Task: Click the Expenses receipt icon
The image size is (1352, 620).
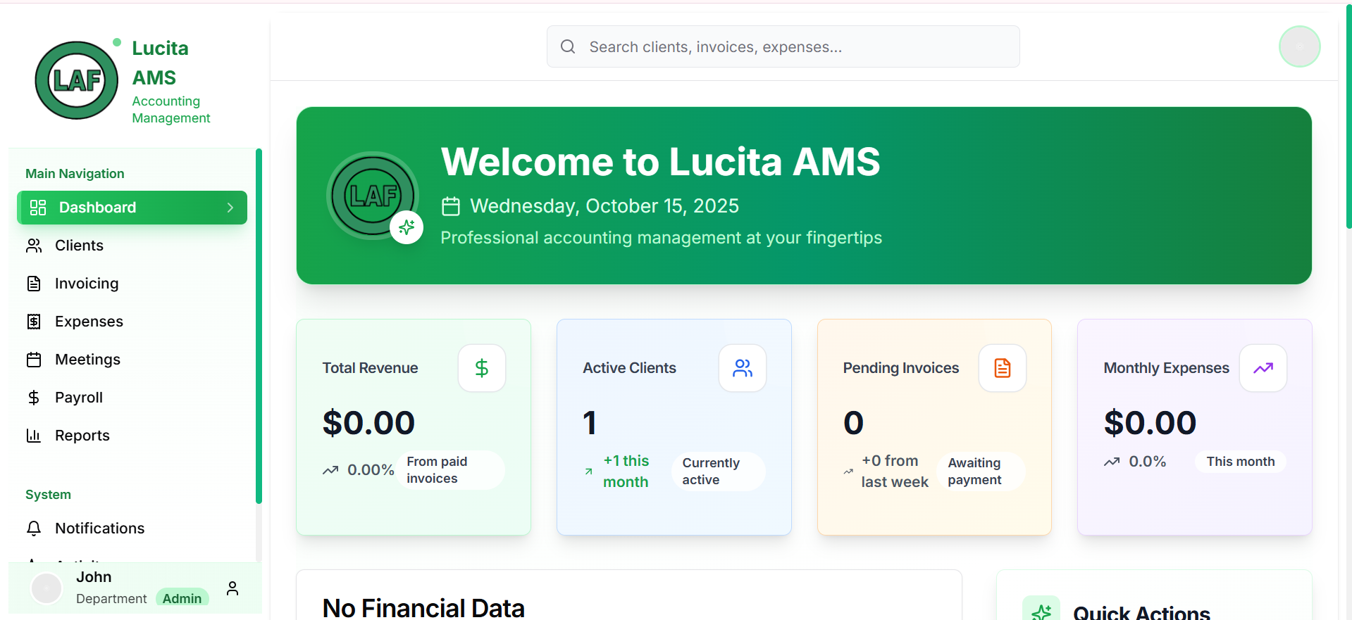Action: tap(35, 321)
